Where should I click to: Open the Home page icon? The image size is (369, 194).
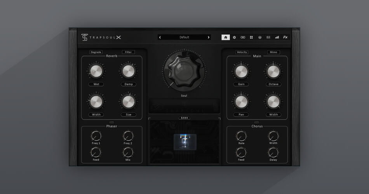pos(225,37)
